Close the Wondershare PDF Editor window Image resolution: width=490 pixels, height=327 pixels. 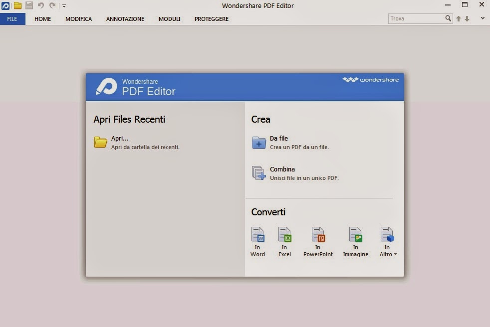pyautogui.click(x=482, y=4)
